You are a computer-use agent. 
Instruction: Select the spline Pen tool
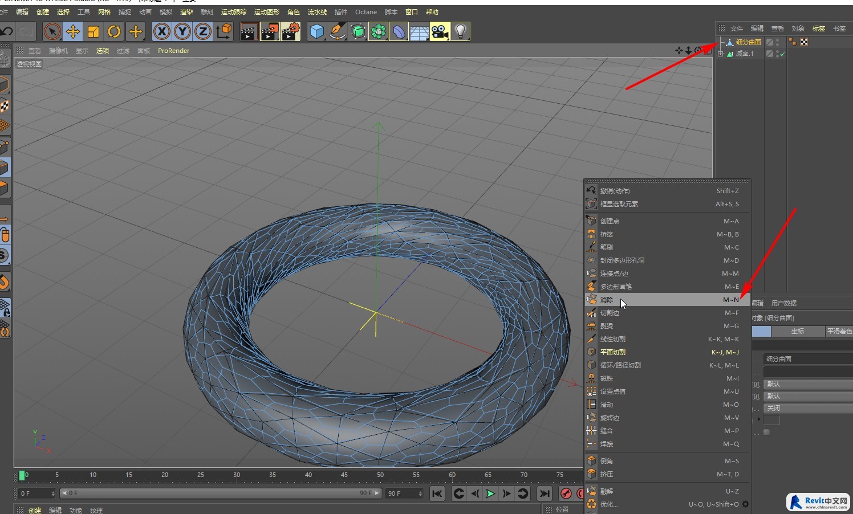coord(338,32)
